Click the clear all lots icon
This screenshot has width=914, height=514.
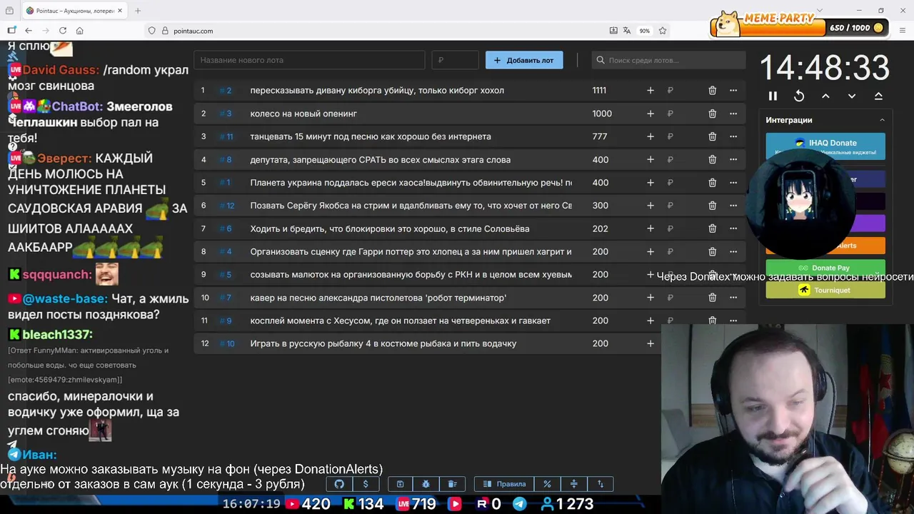click(452, 484)
